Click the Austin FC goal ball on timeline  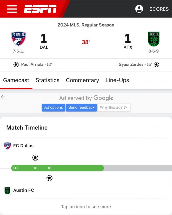click(49, 178)
